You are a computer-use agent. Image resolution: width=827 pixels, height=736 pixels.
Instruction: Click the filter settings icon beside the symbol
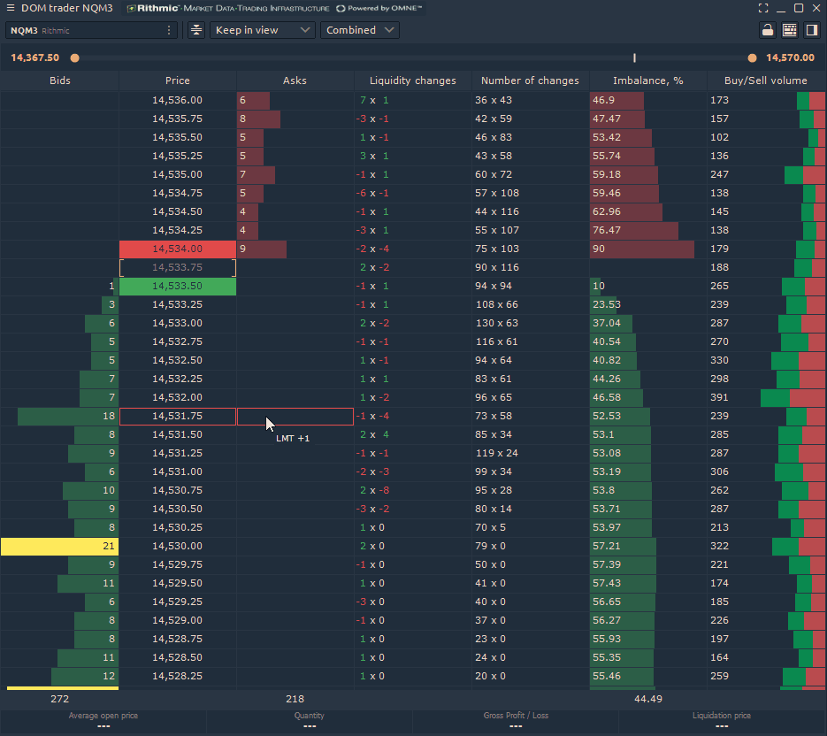[195, 29]
